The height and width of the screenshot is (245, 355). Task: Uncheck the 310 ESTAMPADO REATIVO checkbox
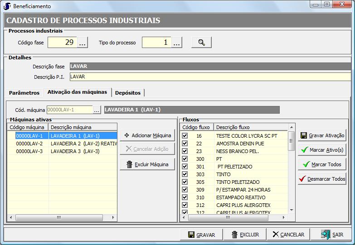tap(185, 197)
